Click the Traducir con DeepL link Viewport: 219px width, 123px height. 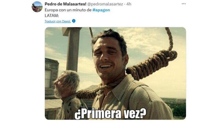point(58,21)
